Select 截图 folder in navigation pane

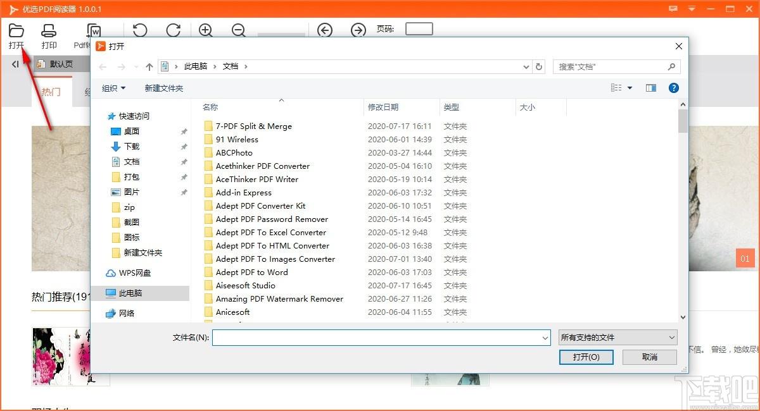point(125,223)
